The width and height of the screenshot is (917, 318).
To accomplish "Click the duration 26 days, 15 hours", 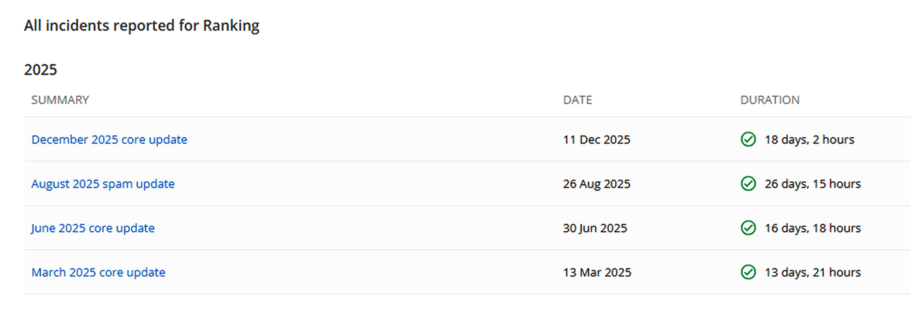I will (x=812, y=184).
